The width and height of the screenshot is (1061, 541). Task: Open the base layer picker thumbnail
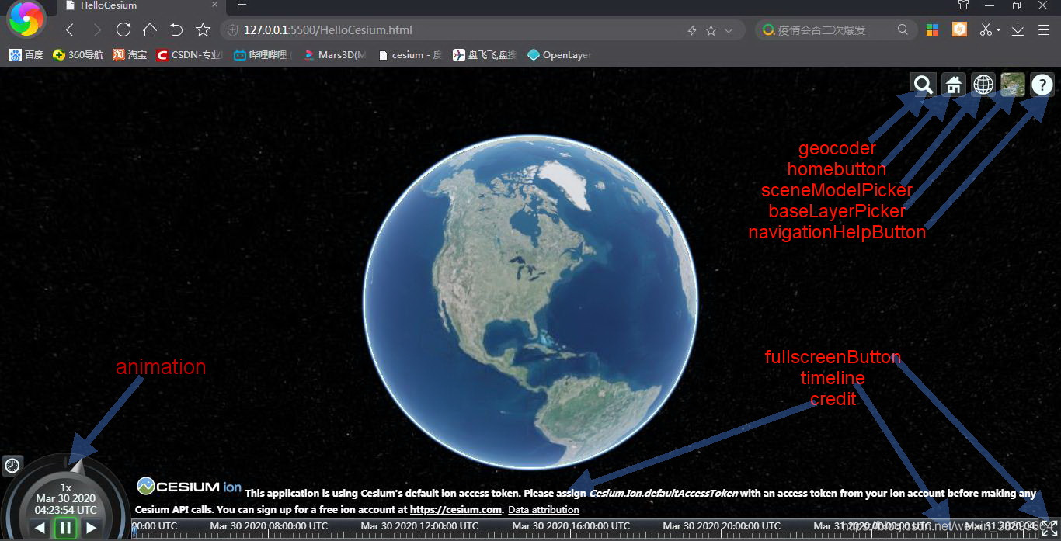tap(1013, 85)
